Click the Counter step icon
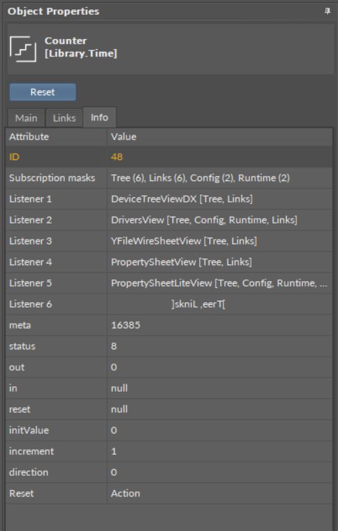338x531 pixels. [23, 49]
